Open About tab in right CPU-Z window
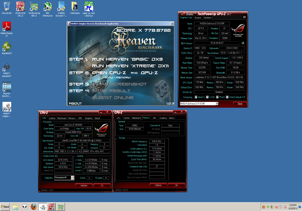The width and height of the screenshot is (302, 211). pyautogui.click(x=172, y=118)
